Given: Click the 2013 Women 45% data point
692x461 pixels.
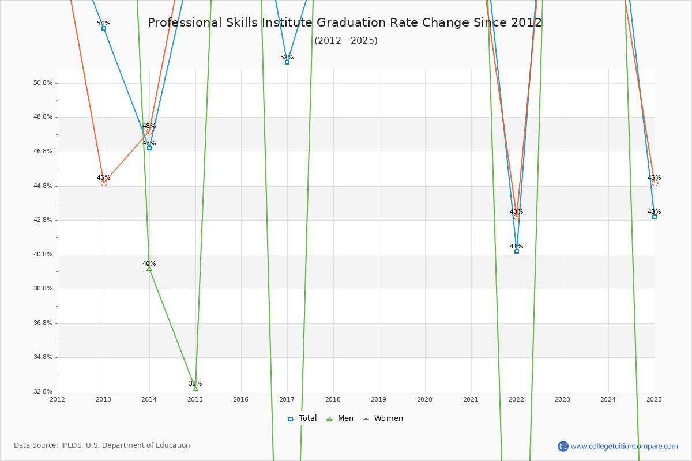Looking at the screenshot, I should [x=104, y=183].
